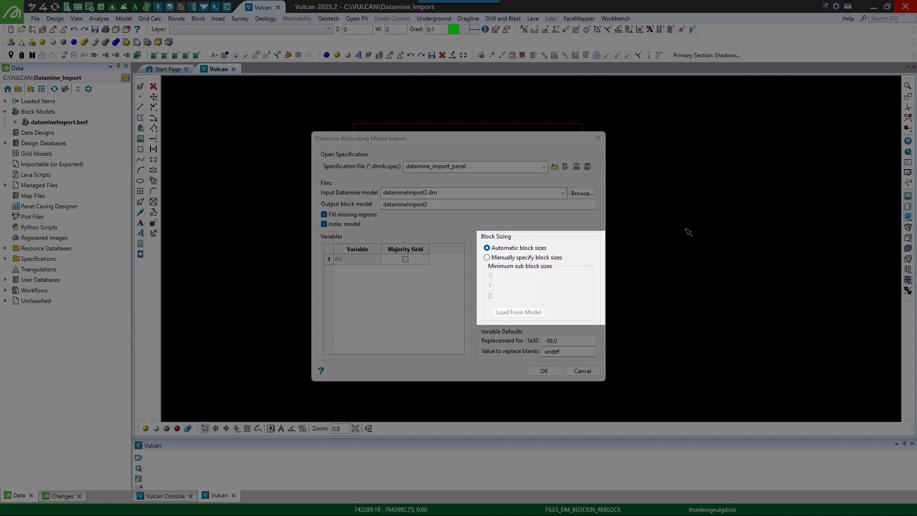Image resolution: width=917 pixels, height=516 pixels.
Task: Open the Block menu
Action: click(198, 19)
